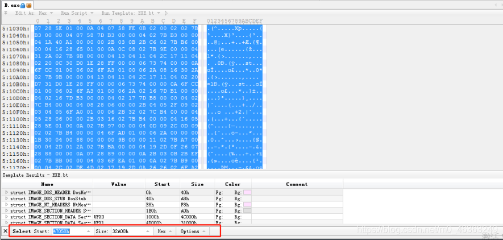Close the Select bar with the X
This screenshot has width=503, height=240.
click(5, 231)
